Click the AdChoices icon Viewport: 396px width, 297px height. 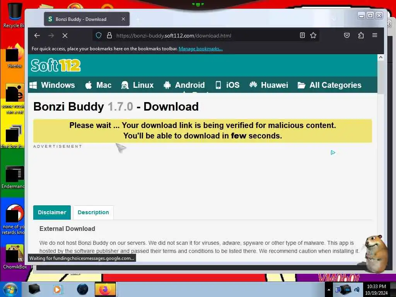coord(333,152)
